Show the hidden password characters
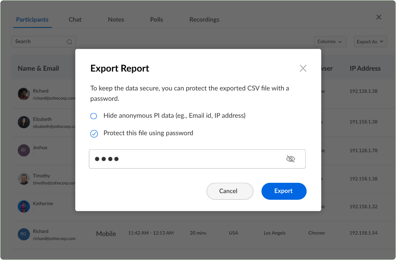 [291, 159]
